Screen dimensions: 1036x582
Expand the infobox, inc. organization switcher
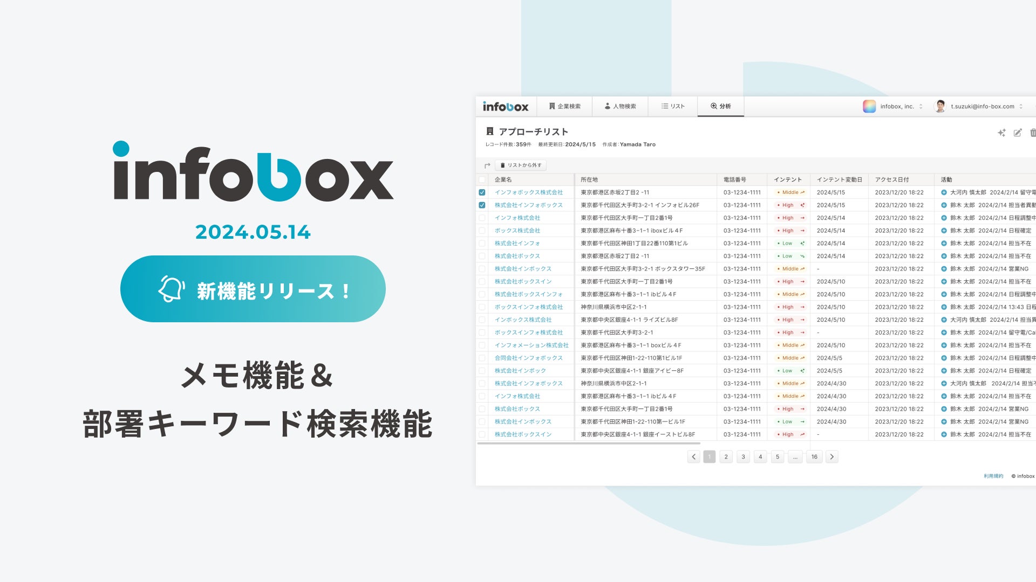click(x=921, y=107)
